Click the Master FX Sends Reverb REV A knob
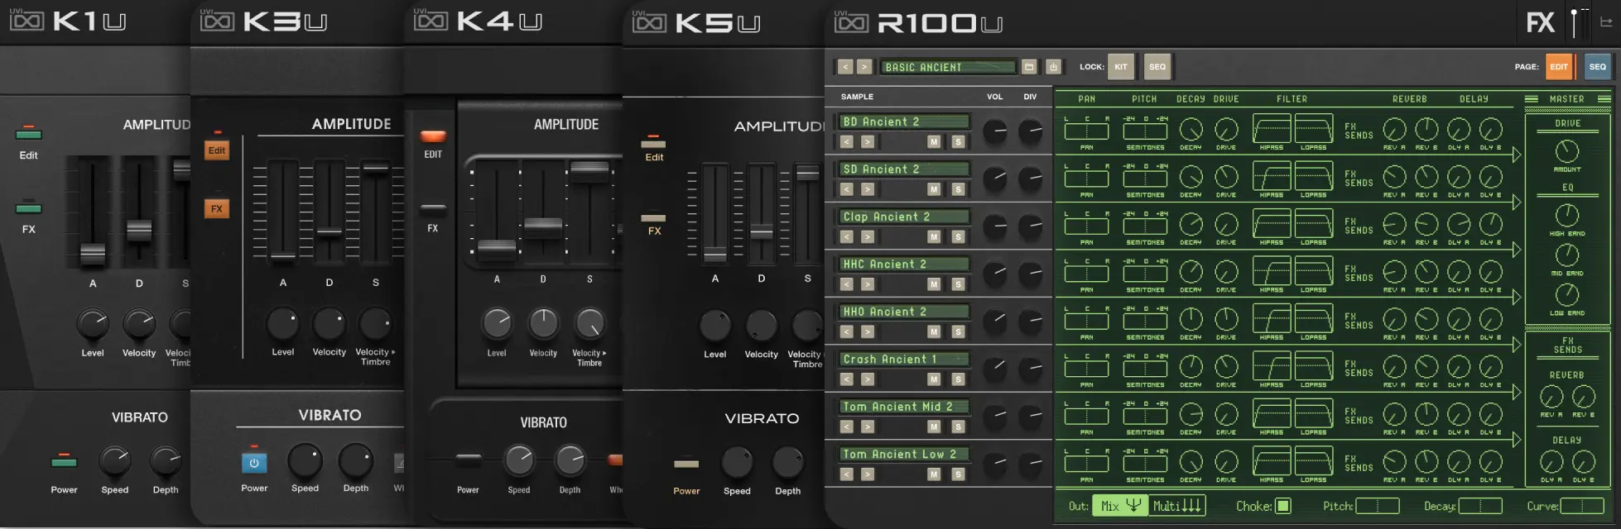The width and height of the screenshot is (1621, 529). (1551, 397)
